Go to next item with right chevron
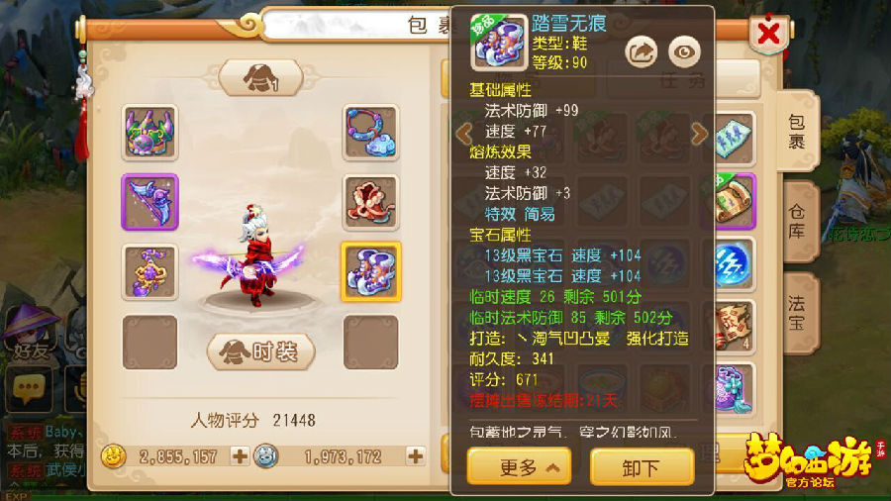 coord(700,134)
